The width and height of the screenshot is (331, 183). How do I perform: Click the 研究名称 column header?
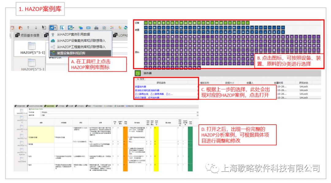click(161, 83)
